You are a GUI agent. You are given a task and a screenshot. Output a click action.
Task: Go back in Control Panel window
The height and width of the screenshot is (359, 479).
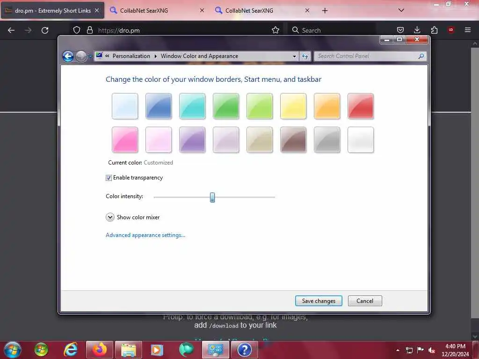click(68, 56)
